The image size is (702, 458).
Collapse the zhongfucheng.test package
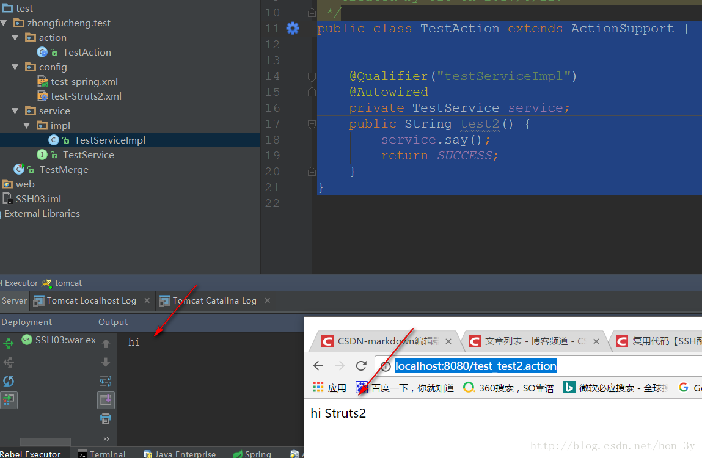click(x=4, y=23)
